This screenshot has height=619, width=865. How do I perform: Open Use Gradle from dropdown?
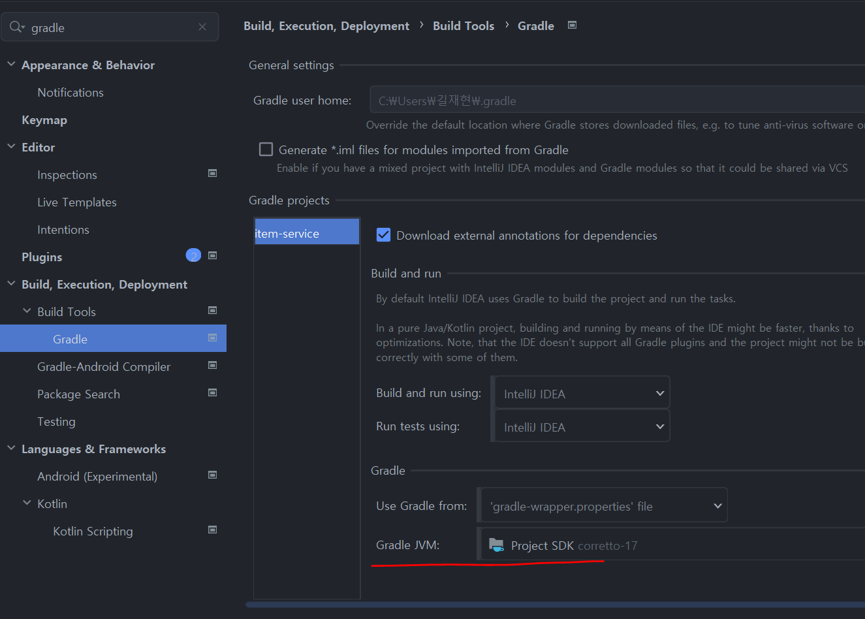pos(604,505)
